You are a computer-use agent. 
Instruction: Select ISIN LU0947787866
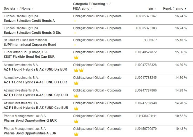click(146, 90)
